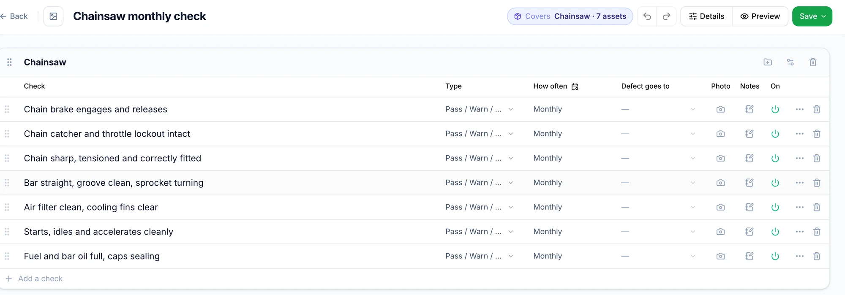Click the Check column header

[x=34, y=86]
